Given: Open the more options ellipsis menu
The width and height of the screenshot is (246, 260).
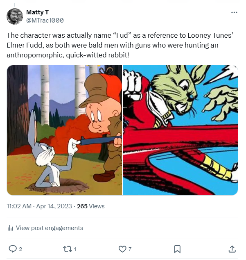Looking at the screenshot, I should click(234, 13).
